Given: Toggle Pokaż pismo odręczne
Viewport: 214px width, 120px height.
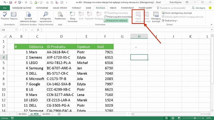Looking at the screenshot, I should (116, 21).
